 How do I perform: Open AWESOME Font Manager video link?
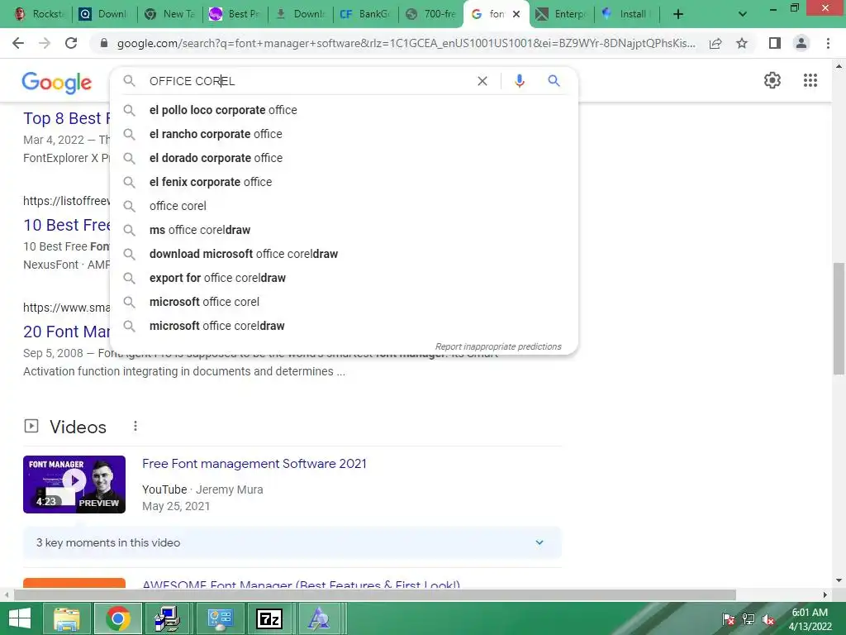click(301, 585)
